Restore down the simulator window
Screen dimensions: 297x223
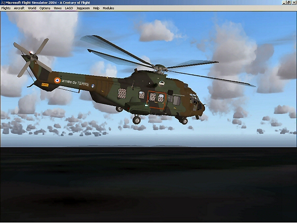287,2
